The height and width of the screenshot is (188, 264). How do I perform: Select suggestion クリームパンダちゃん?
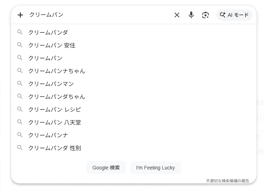coord(57,97)
